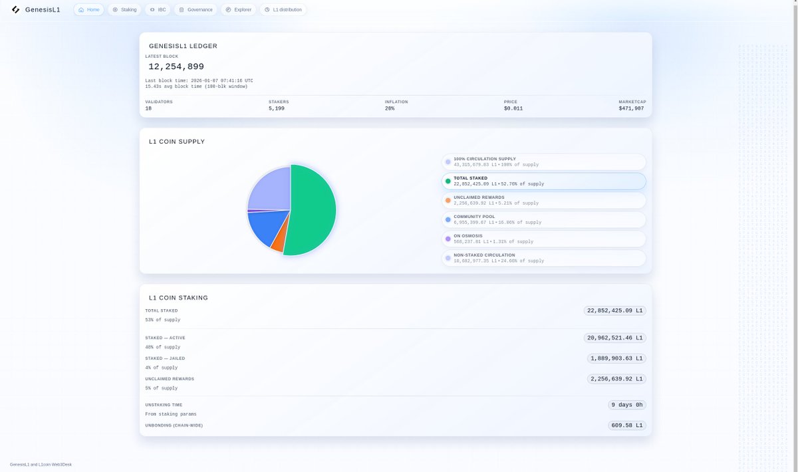
Task: Click the 2,256,639.92 L1 unclaimed rewards badge
Action: coord(617,379)
